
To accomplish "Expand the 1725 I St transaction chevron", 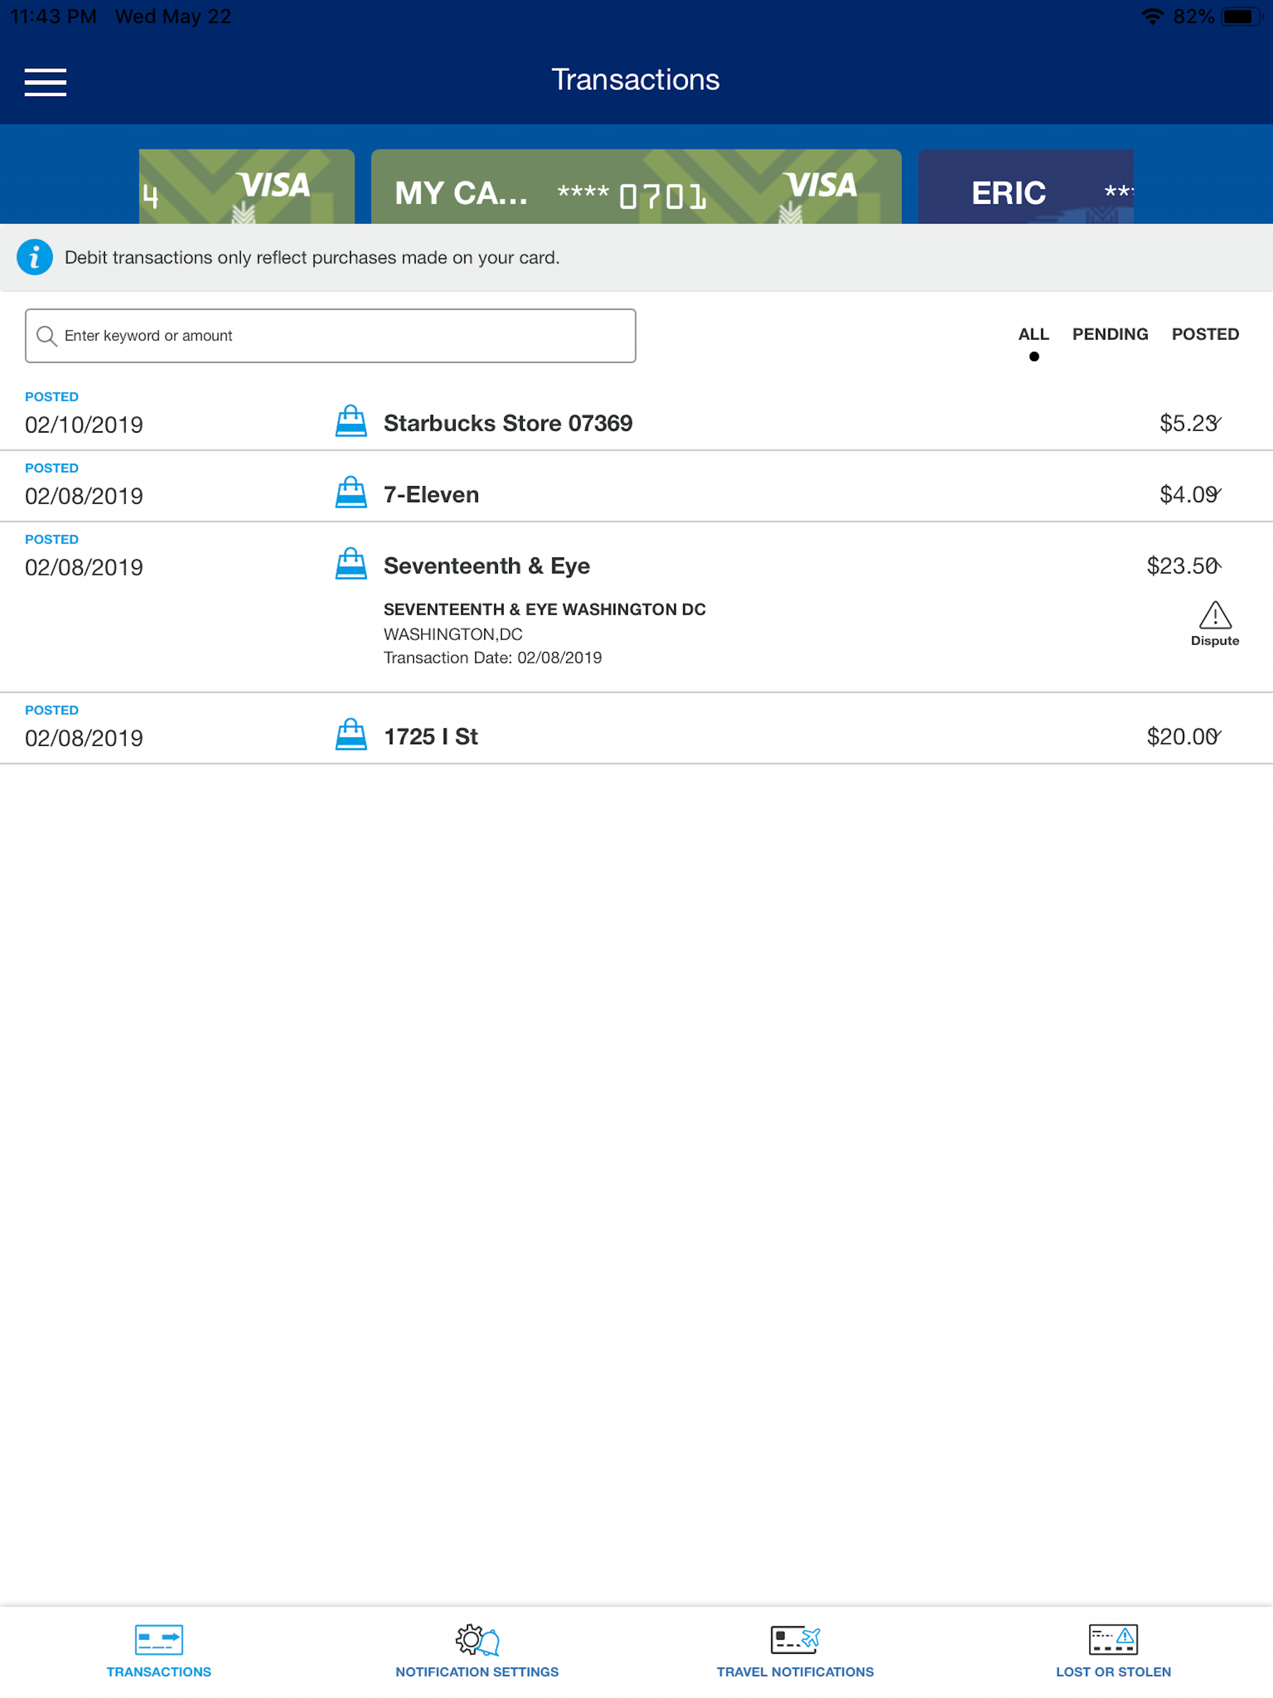I will (1216, 735).
